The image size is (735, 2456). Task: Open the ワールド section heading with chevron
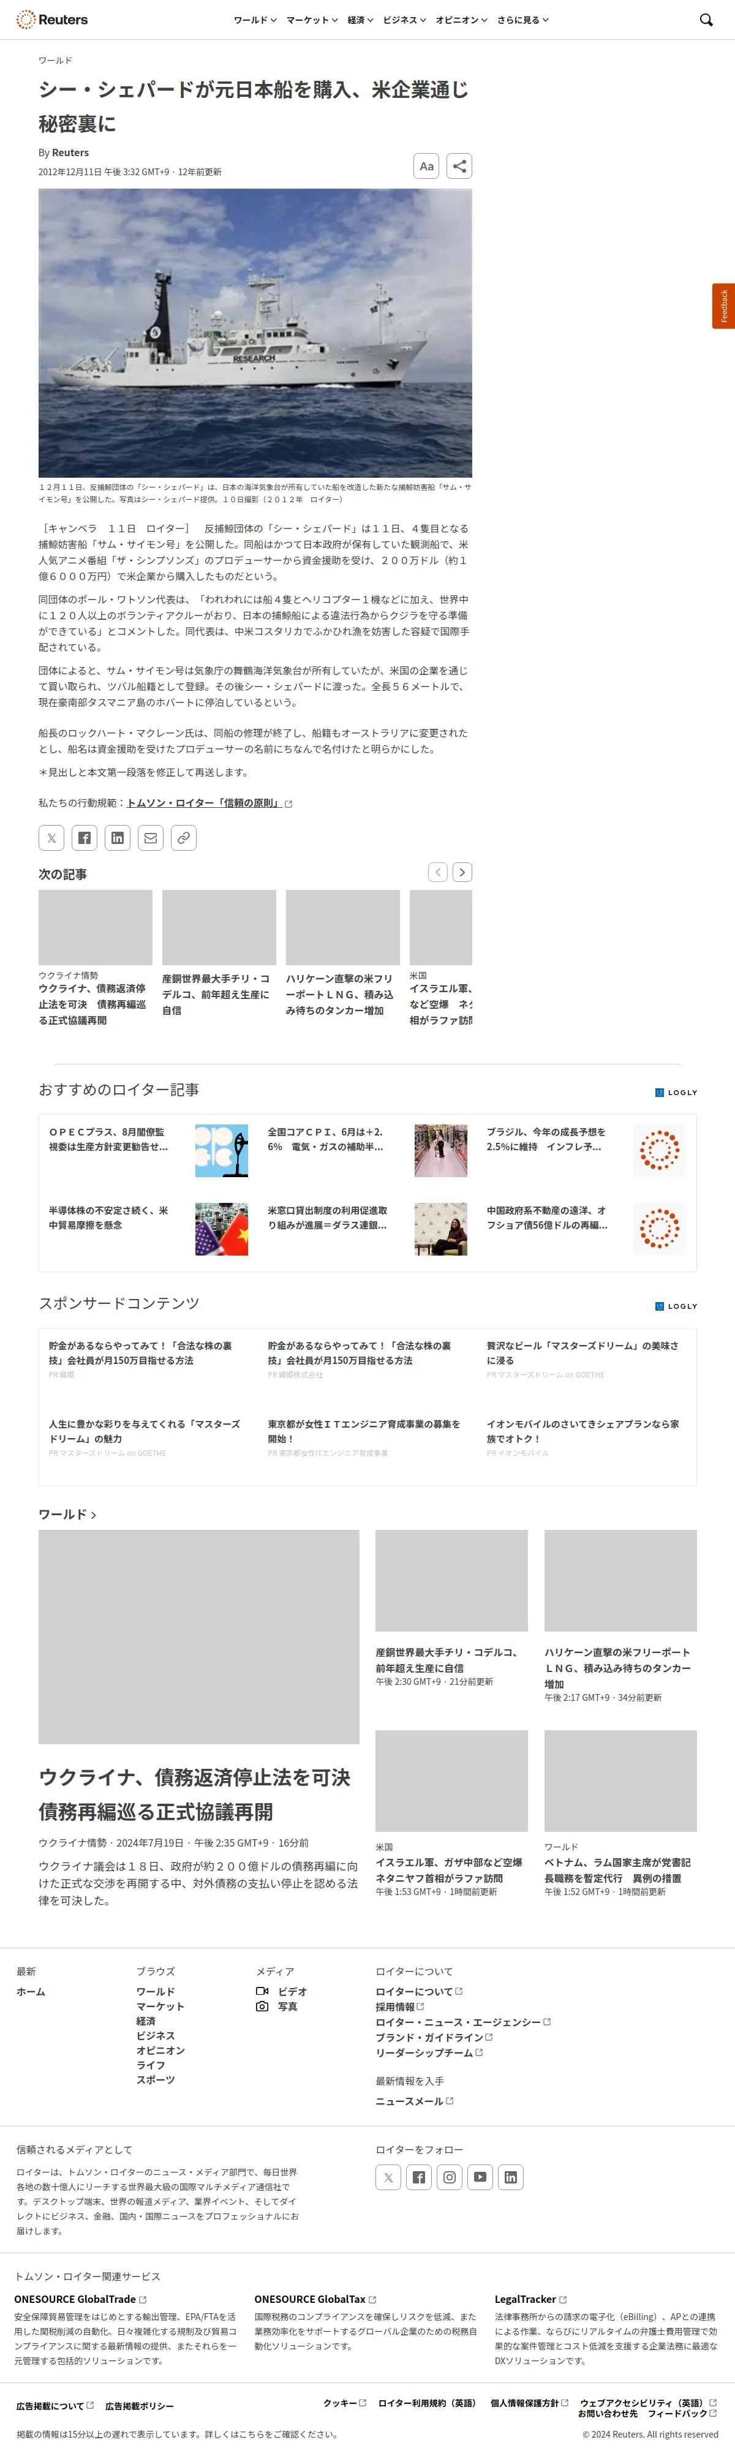(67, 1514)
